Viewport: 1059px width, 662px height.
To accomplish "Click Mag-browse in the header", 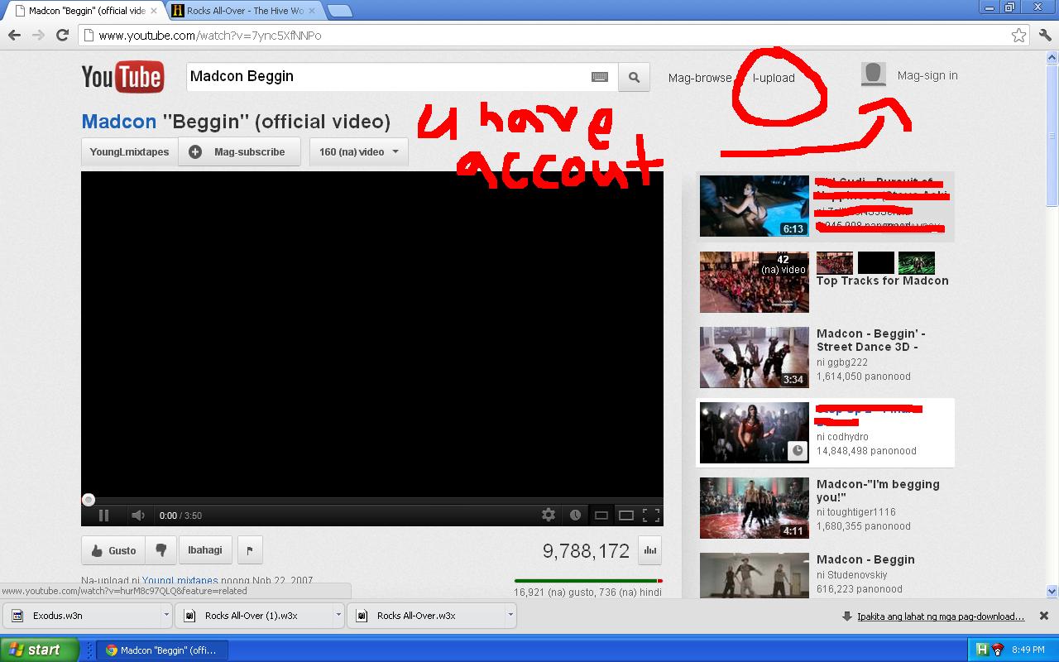I will 700,78.
